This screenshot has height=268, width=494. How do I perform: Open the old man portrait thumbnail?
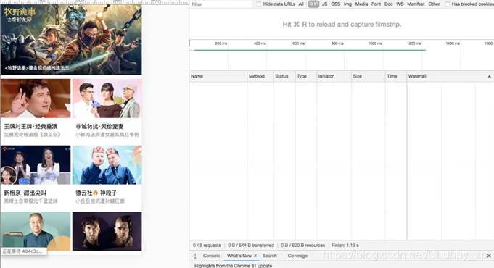click(36, 231)
